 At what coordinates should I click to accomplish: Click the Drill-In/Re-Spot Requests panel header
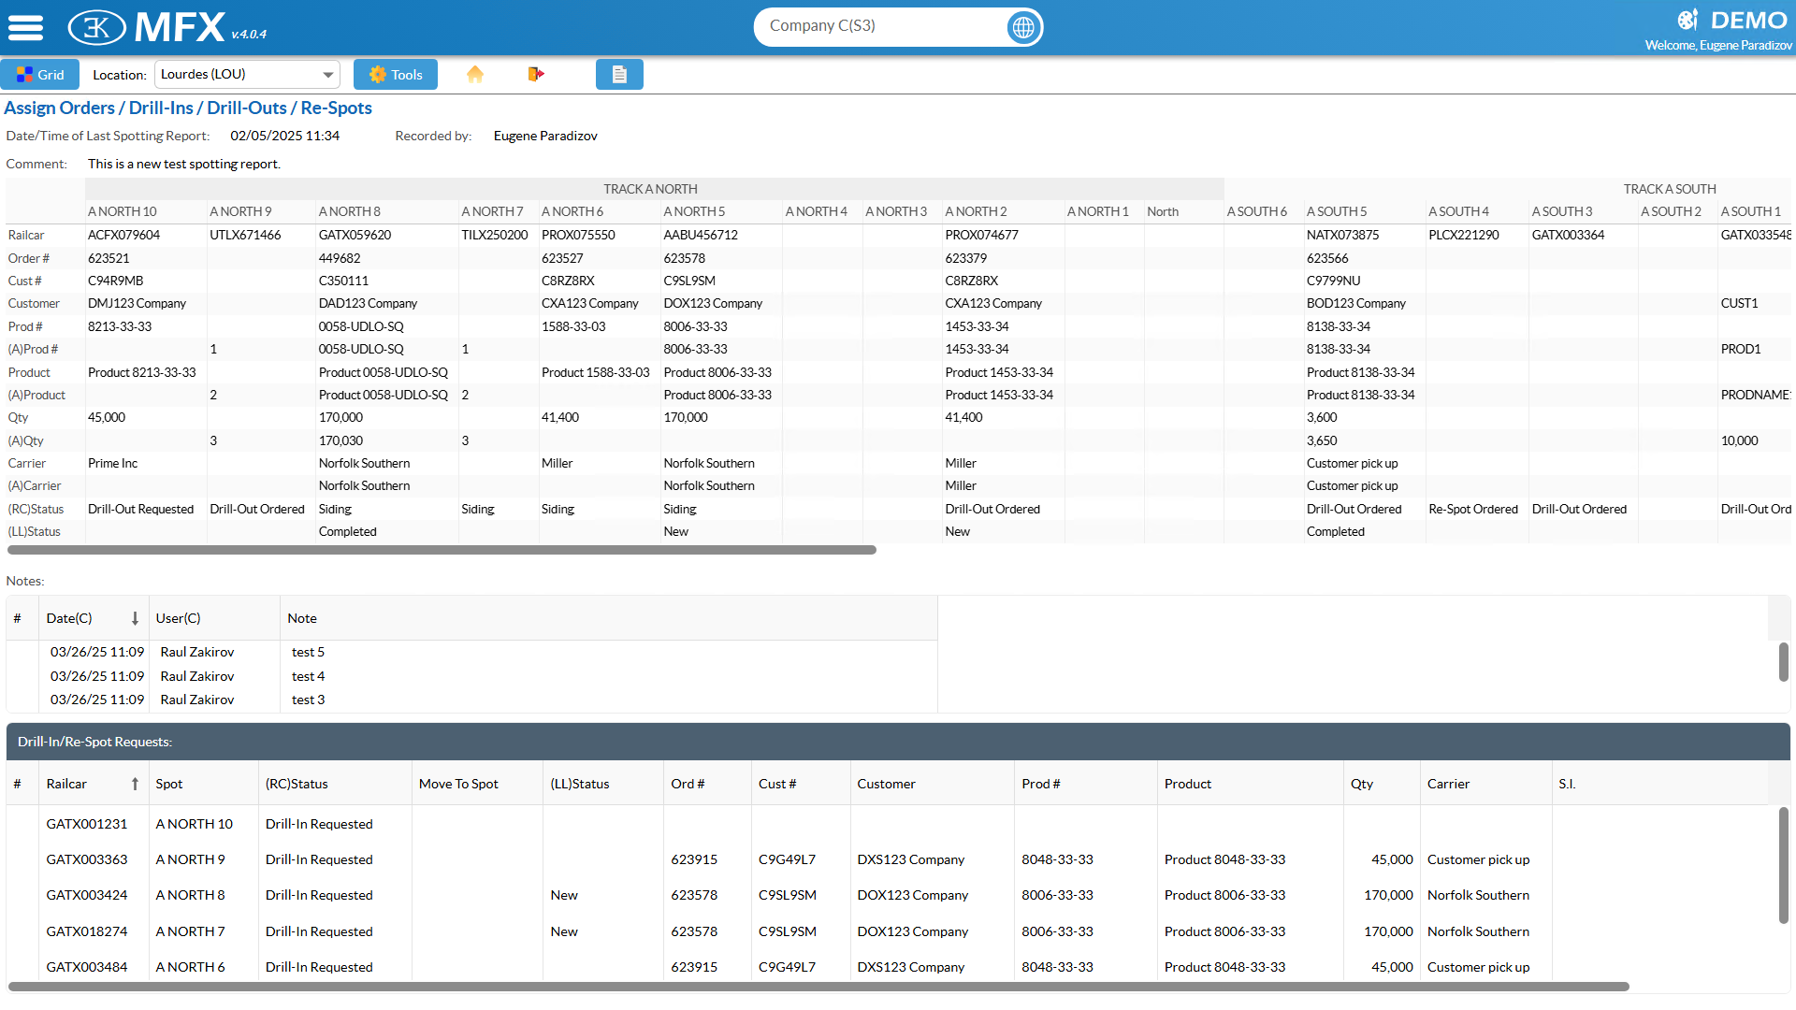(x=898, y=742)
